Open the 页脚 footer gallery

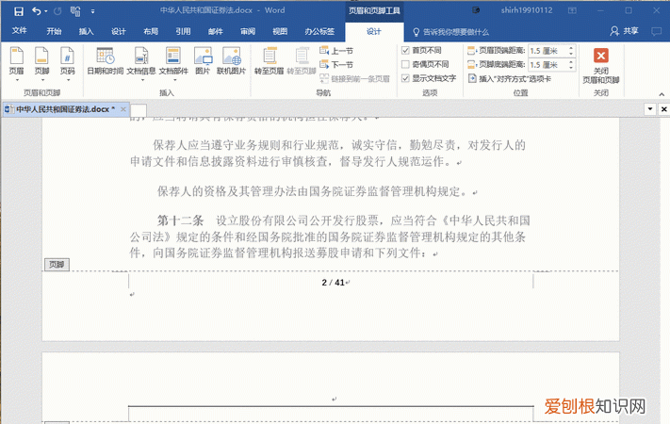[41, 64]
